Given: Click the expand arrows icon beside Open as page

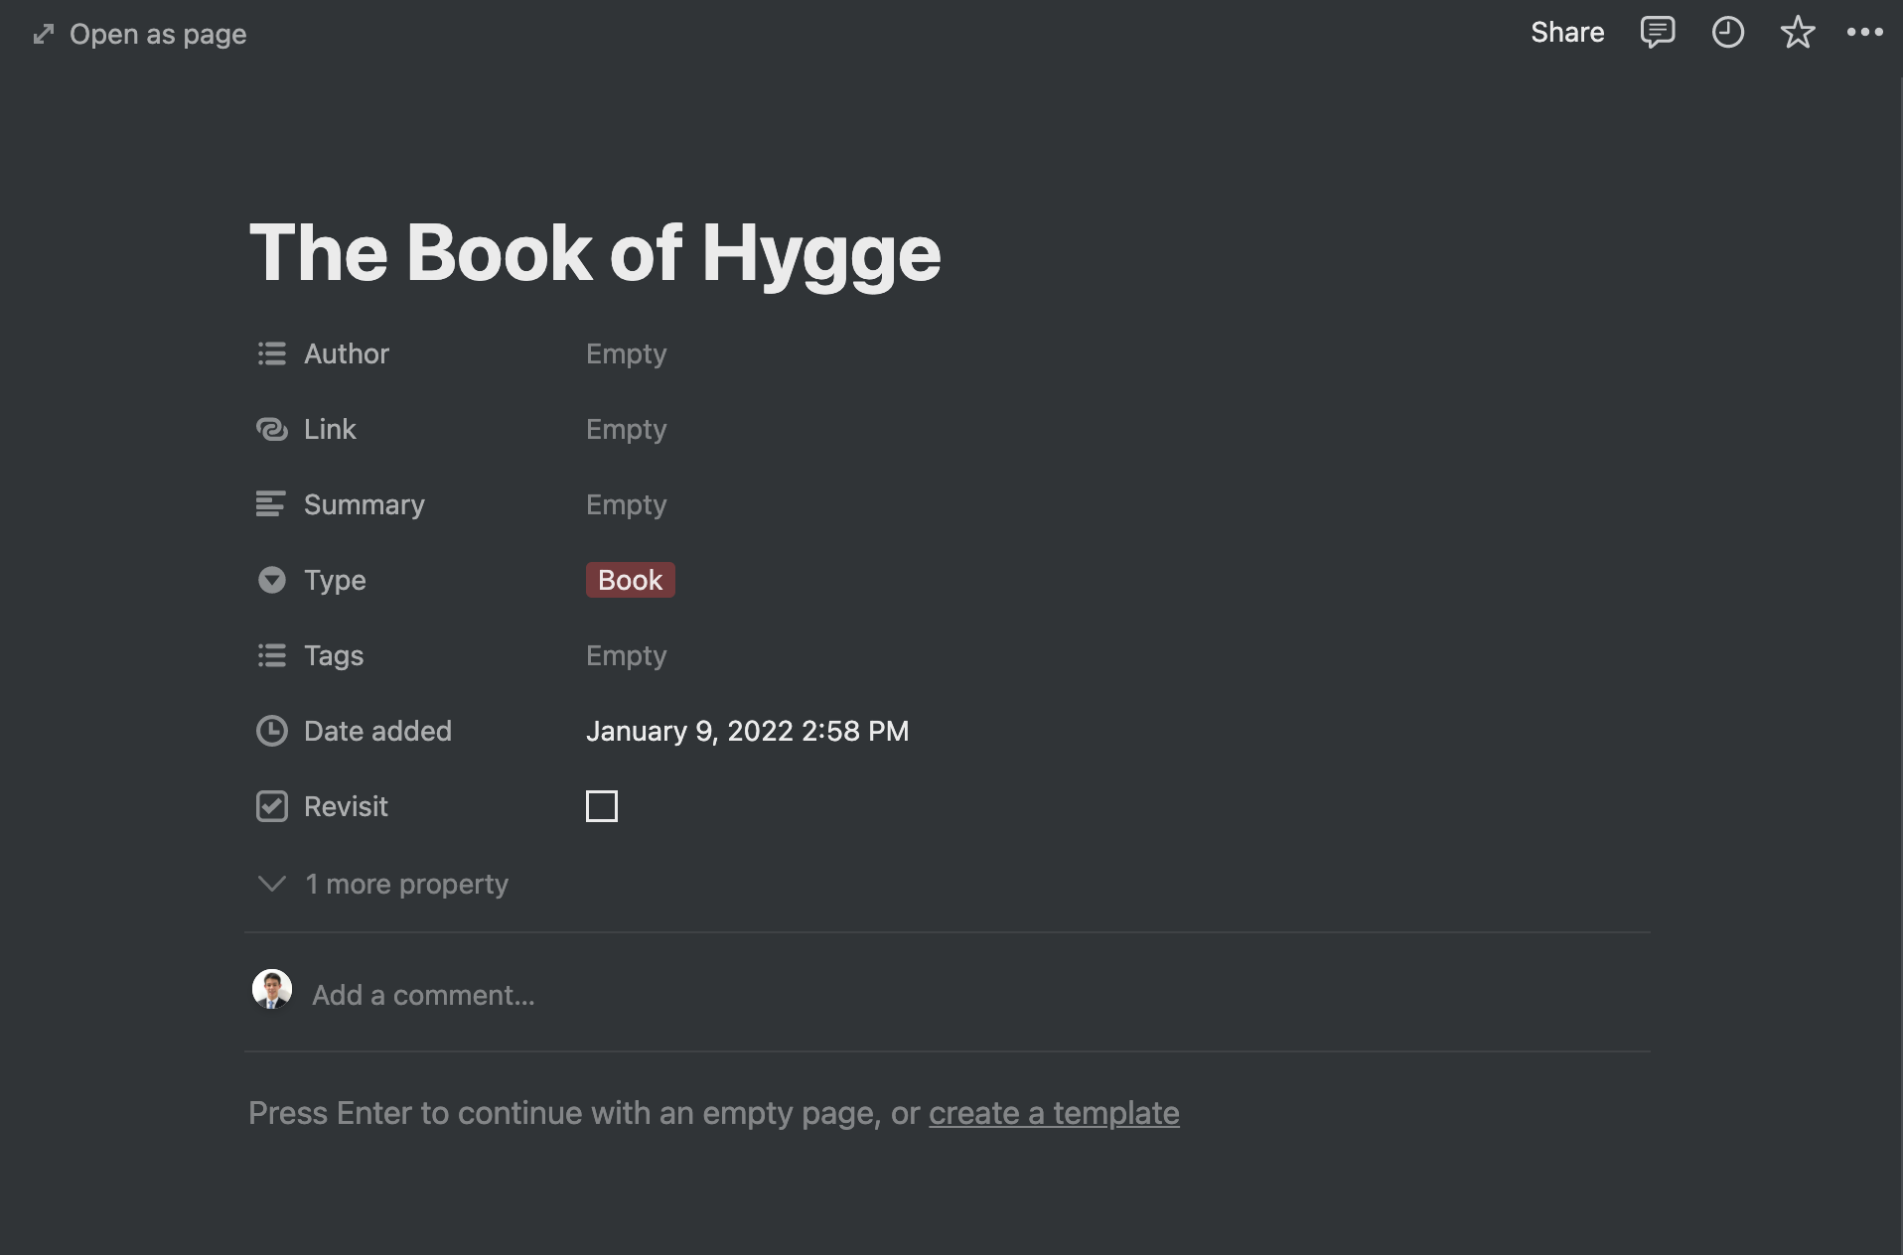Looking at the screenshot, I should pos(44,35).
